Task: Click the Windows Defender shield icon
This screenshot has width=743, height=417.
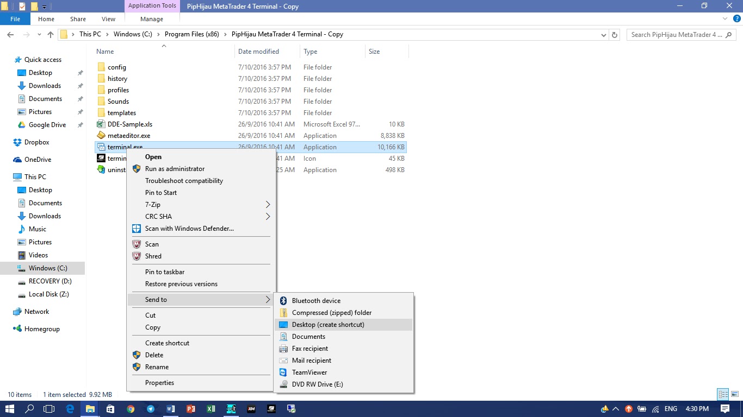Action: (x=137, y=229)
